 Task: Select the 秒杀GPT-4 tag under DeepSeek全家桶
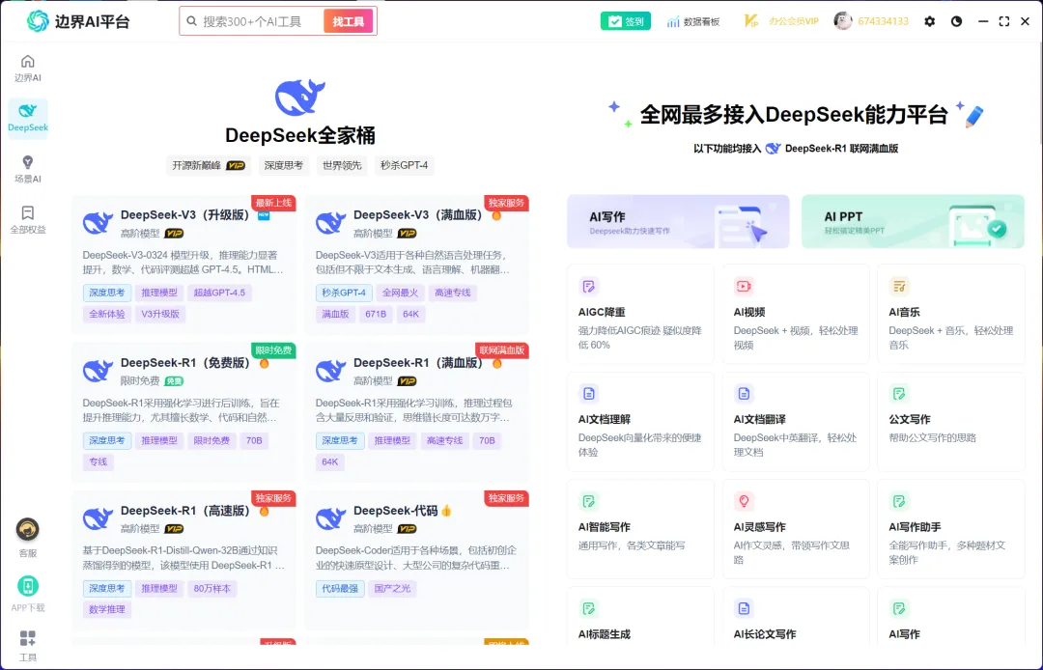404,165
